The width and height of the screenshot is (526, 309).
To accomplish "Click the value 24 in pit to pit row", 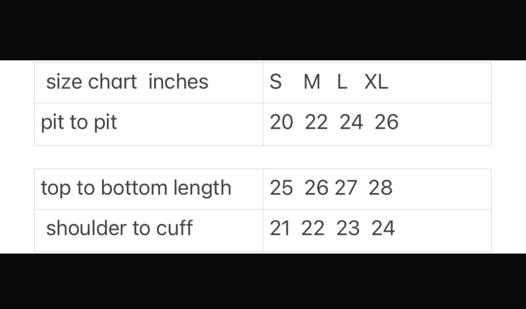I will pyautogui.click(x=351, y=122).
